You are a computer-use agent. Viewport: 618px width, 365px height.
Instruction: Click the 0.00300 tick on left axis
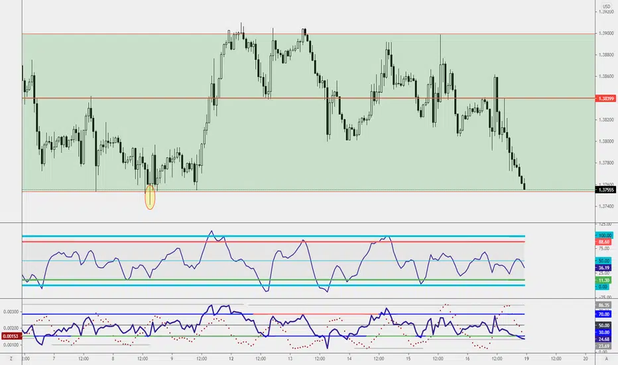click(x=11, y=312)
